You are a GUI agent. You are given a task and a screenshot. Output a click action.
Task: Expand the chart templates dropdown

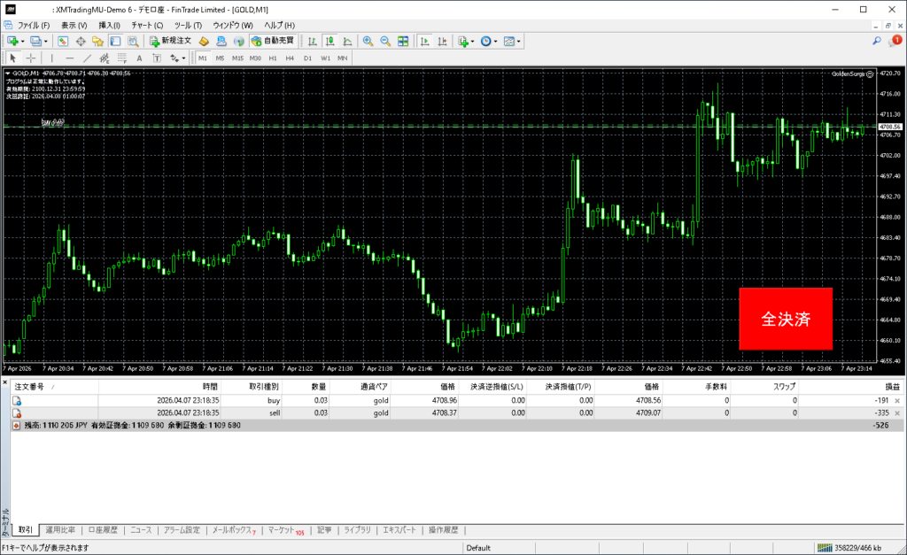[x=518, y=41]
